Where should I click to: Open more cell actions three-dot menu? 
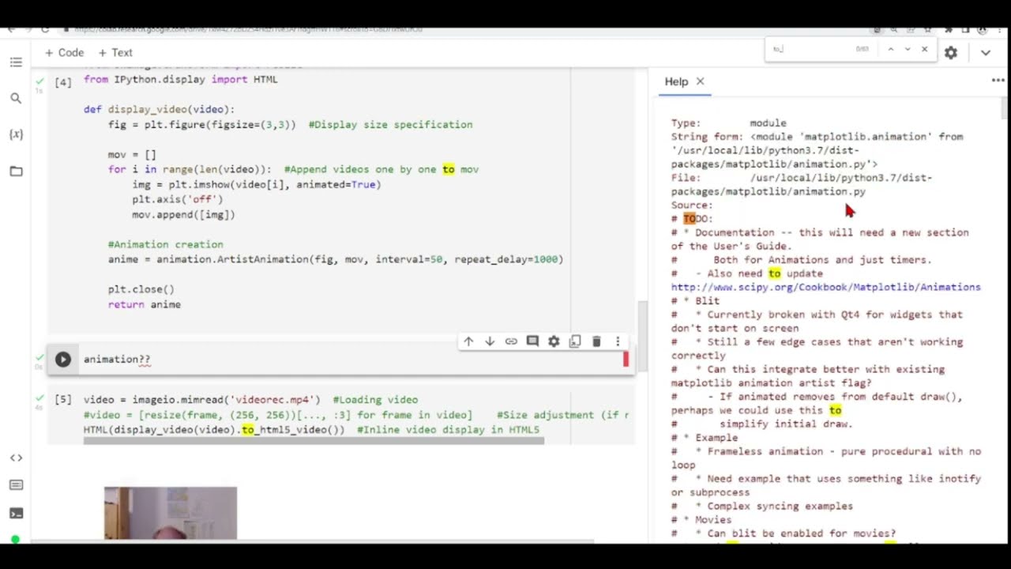(x=618, y=341)
